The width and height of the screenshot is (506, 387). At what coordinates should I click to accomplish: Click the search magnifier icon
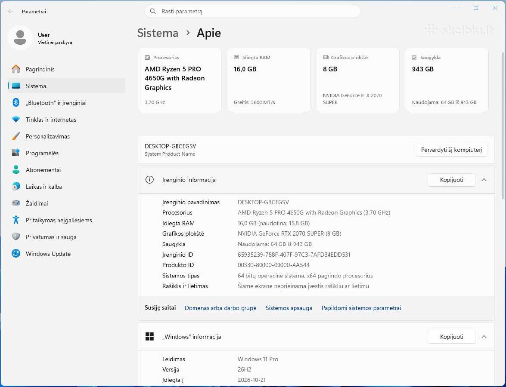coord(153,11)
